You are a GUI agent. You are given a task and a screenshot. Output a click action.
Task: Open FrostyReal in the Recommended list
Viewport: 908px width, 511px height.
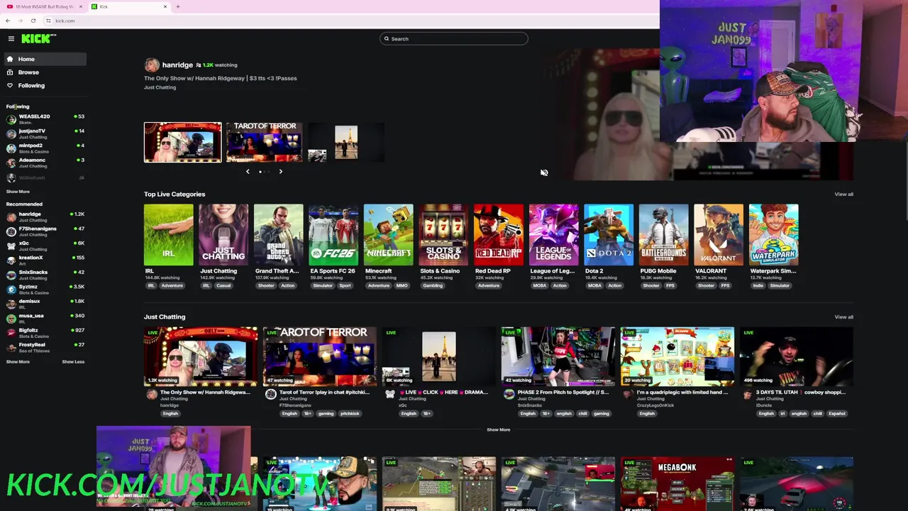(45, 347)
